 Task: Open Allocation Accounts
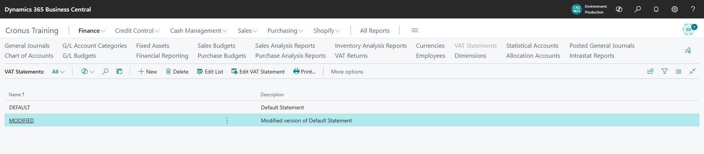click(533, 55)
